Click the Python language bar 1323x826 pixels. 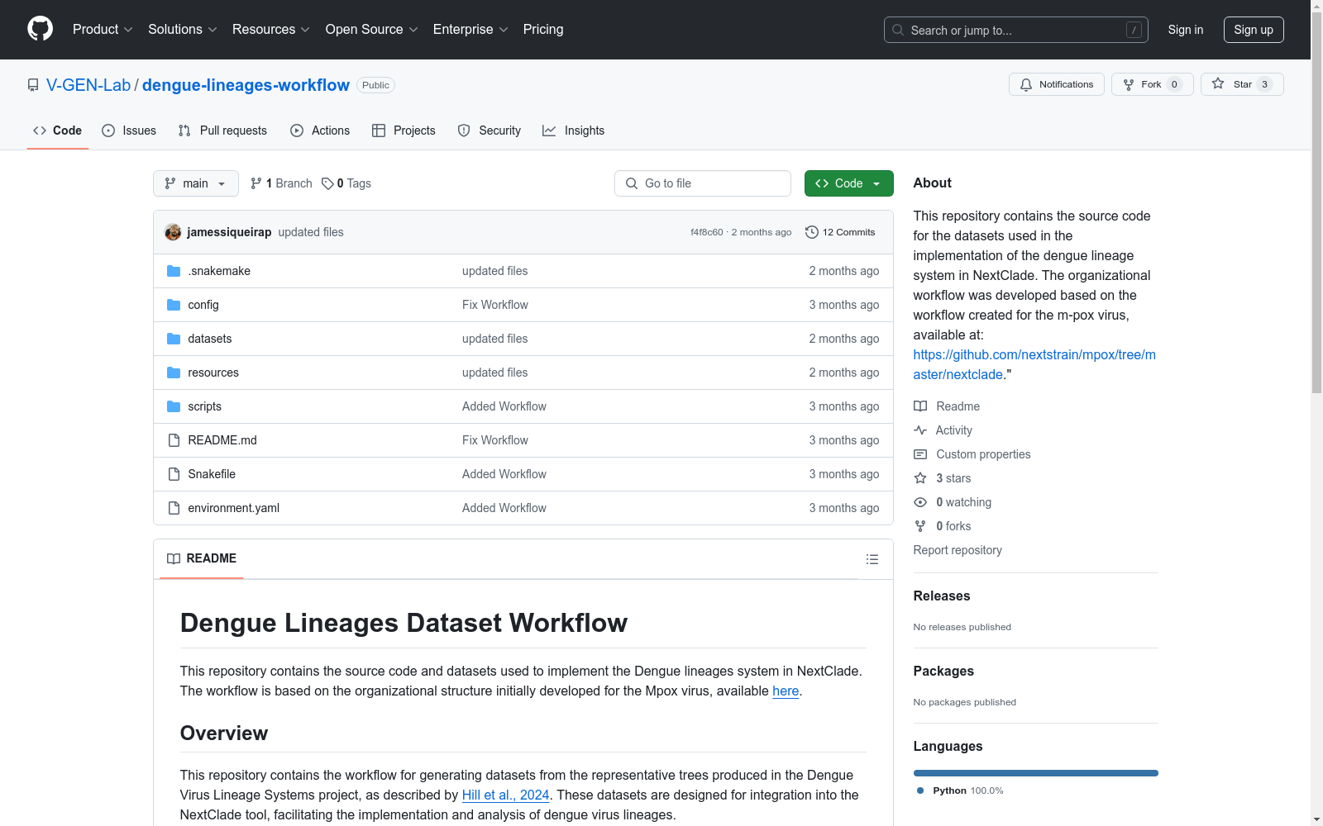pos(1036,773)
